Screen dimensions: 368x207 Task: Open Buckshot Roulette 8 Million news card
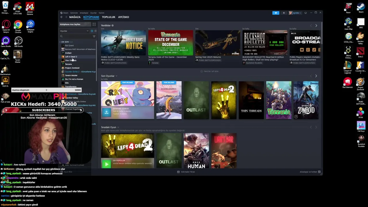tap(265, 43)
